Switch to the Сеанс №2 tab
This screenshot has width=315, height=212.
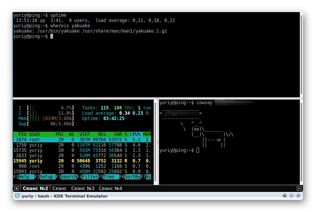click(x=35, y=189)
